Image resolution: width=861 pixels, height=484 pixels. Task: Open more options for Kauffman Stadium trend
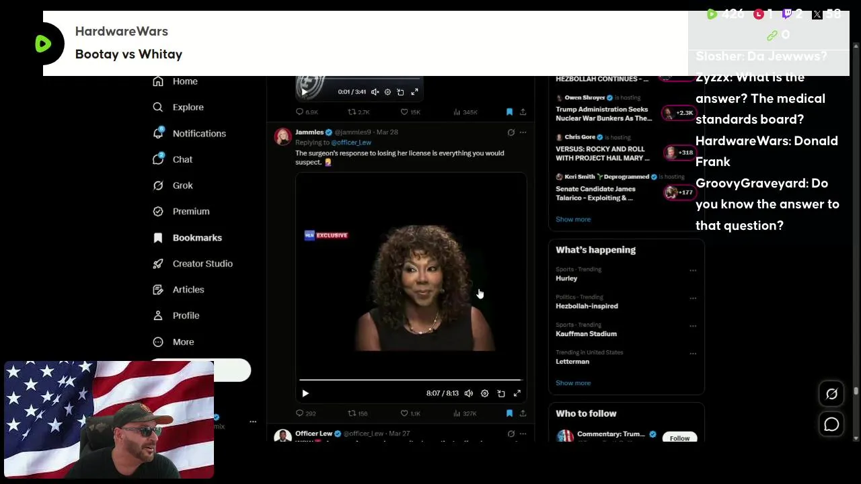[693, 326]
